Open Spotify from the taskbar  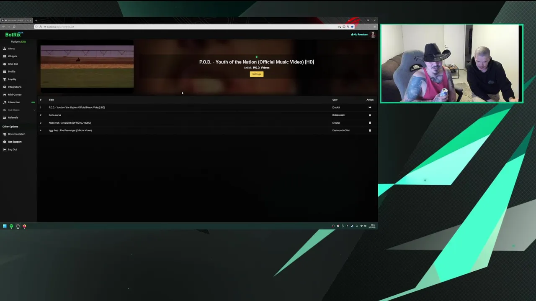coord(11,226)
